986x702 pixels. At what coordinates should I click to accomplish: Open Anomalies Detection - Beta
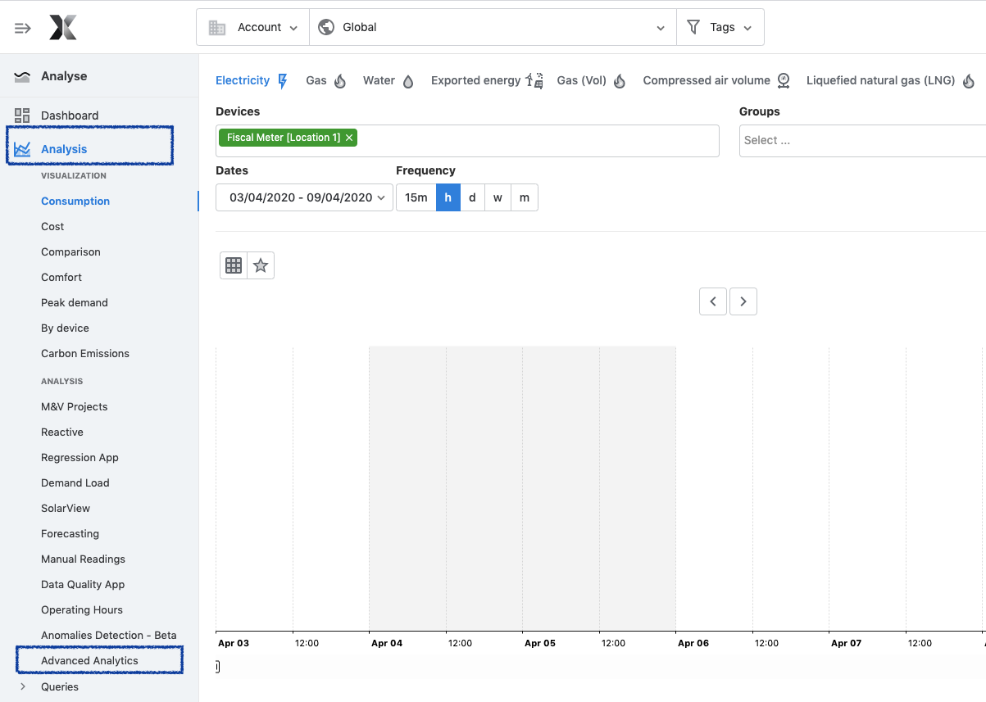pos(109,635)
